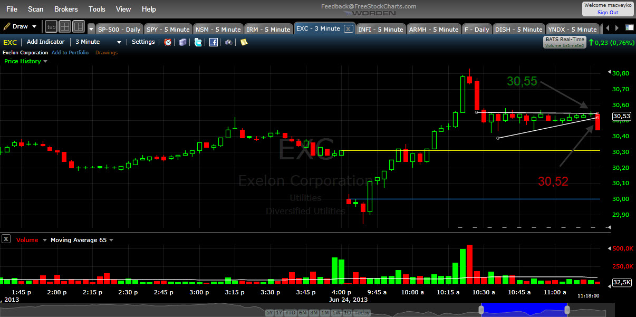The image size is (636, 317).
Task: Set time range to 1D
Action: pos(346,313)
